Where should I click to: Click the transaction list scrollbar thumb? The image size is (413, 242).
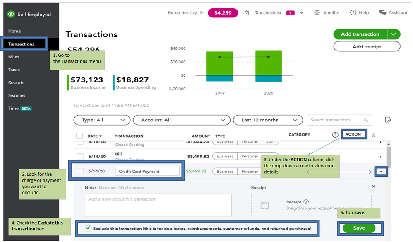pos(389,157)
